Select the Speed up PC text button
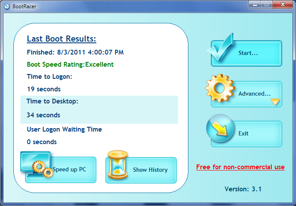The width and height of the screenshot is (296, 206). (69, 169)
